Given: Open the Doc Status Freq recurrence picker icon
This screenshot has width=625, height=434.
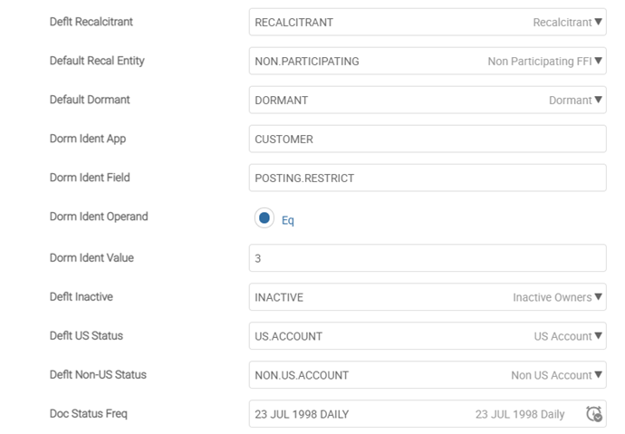Looking at the screenshot, I should (x=594, y=414).
